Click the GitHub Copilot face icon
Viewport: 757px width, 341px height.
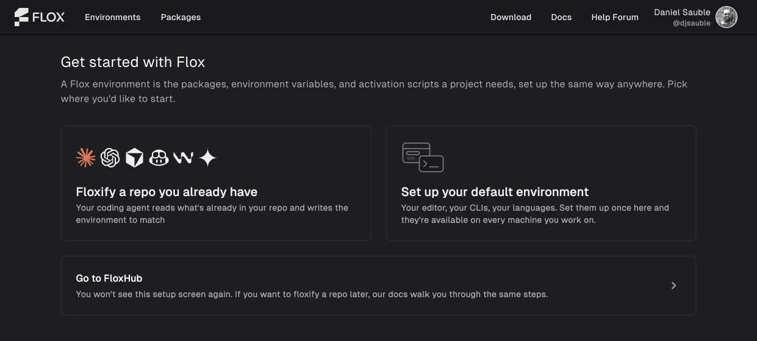pos(159,158)
